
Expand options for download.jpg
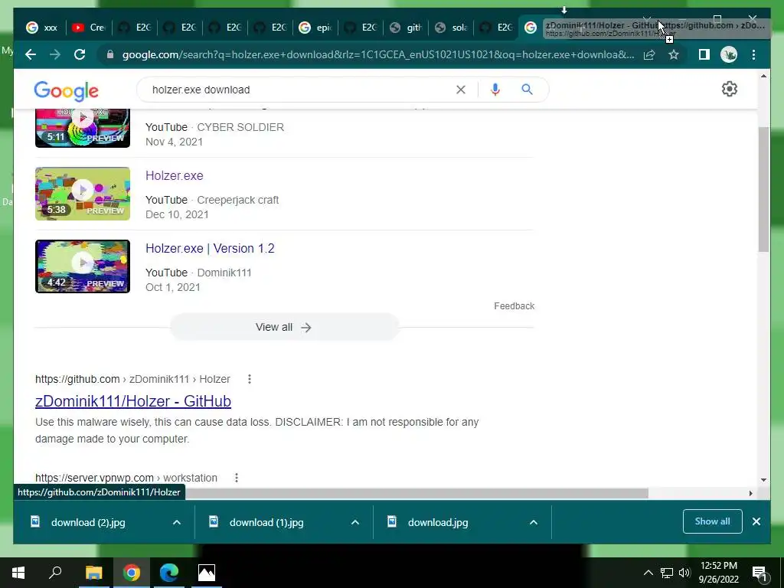pyautogui.click(x=534, y=522)
